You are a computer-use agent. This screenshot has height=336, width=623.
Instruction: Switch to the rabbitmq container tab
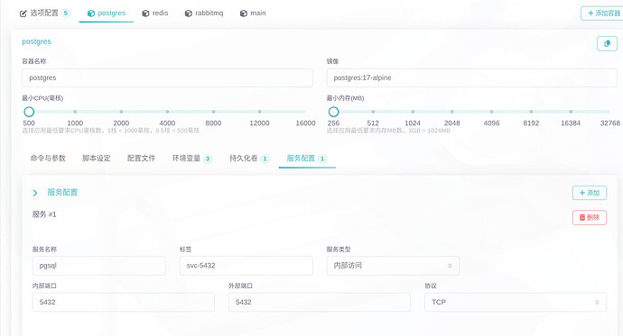click(204, 14)
